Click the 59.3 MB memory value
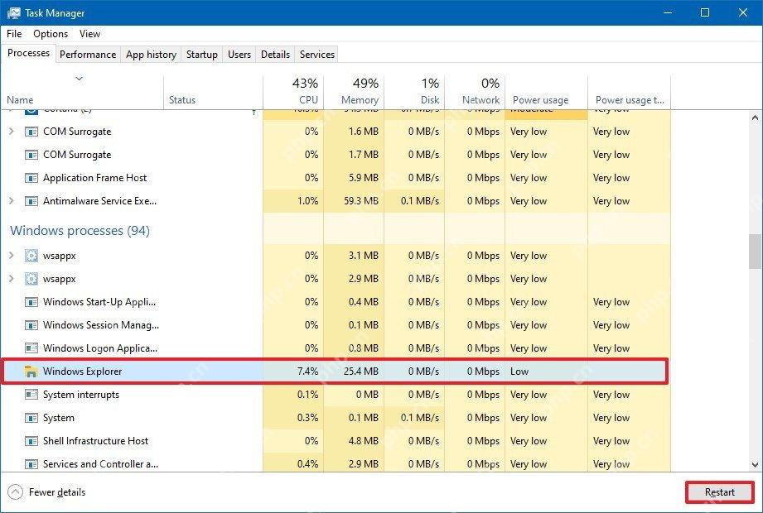 click(x=360, y=201)
